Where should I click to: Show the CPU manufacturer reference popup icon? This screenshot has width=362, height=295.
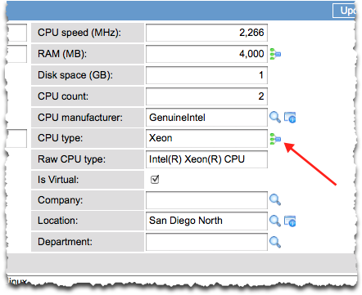pyautogui.click(x=290, y=118)
